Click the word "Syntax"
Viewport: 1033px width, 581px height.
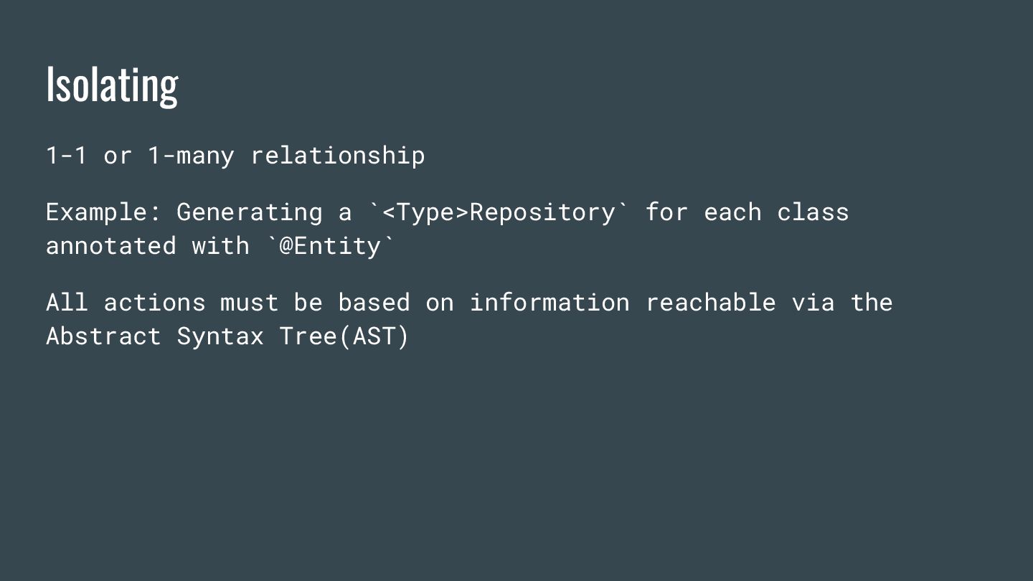point(220,337)
